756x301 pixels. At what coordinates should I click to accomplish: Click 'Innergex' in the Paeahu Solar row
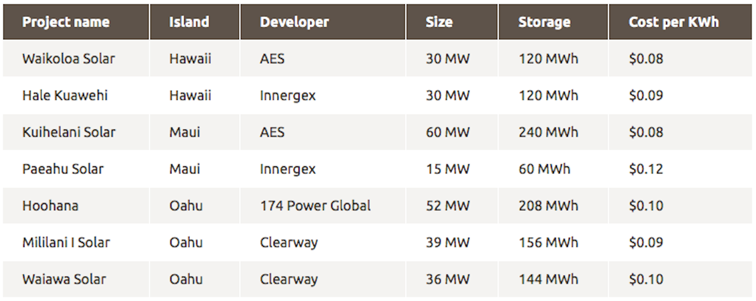pos(288,169)
